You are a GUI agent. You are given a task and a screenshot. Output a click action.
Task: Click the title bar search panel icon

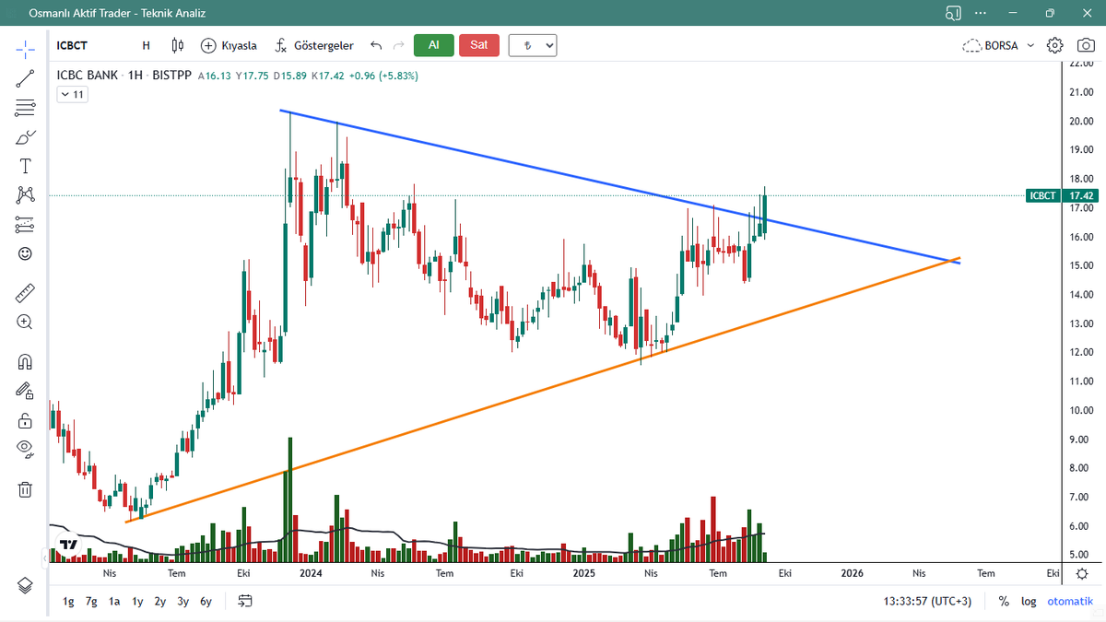click(x=953, y=13)
